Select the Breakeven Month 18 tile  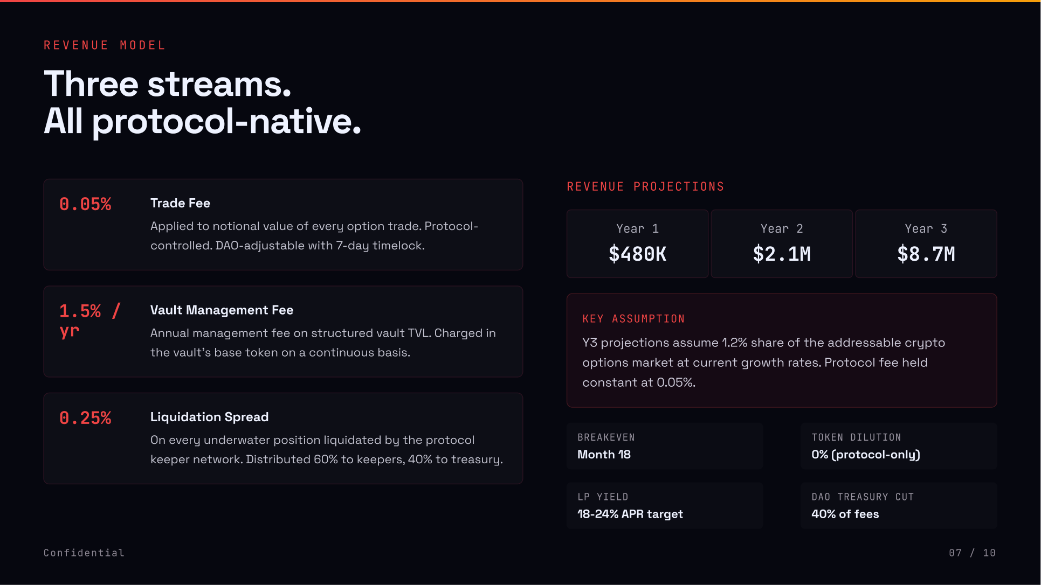(664, 446)
